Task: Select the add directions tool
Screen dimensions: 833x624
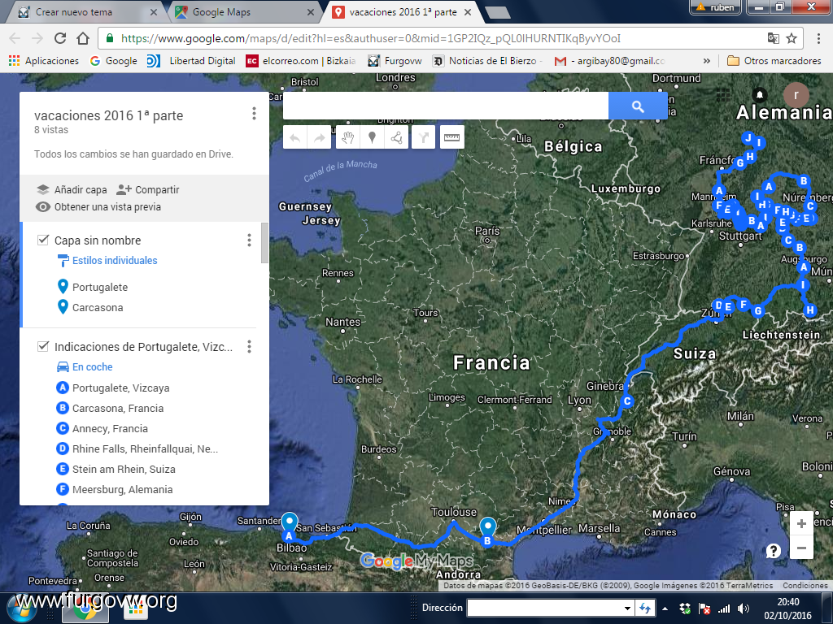Action: tap(423, 138)
